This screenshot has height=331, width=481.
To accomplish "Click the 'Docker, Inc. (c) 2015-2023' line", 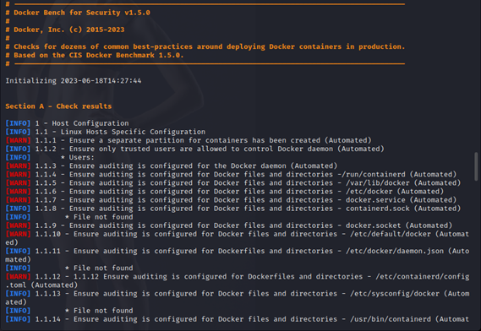I will [x=65, y=30].
